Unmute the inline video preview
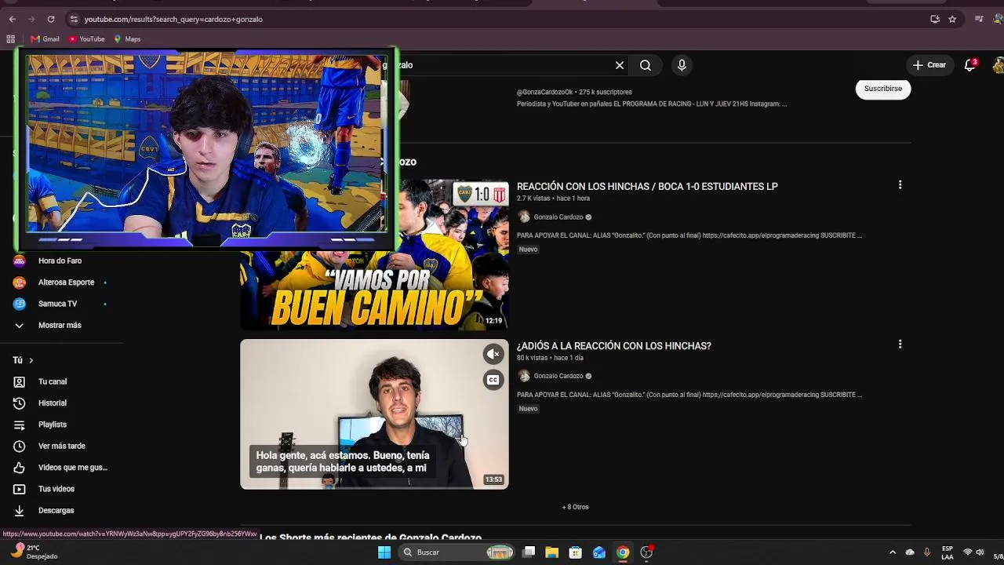This screenshot has width=1004, height=565. (493, 355)
